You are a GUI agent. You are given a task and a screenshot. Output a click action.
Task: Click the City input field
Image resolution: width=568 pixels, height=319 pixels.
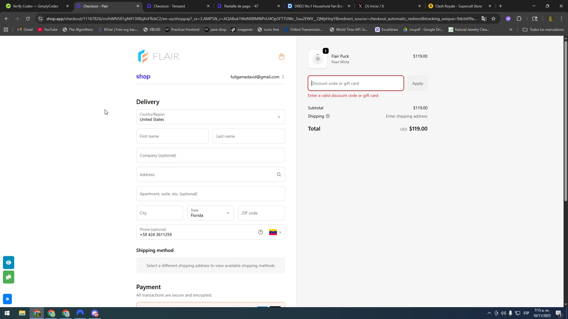[159, 213]
